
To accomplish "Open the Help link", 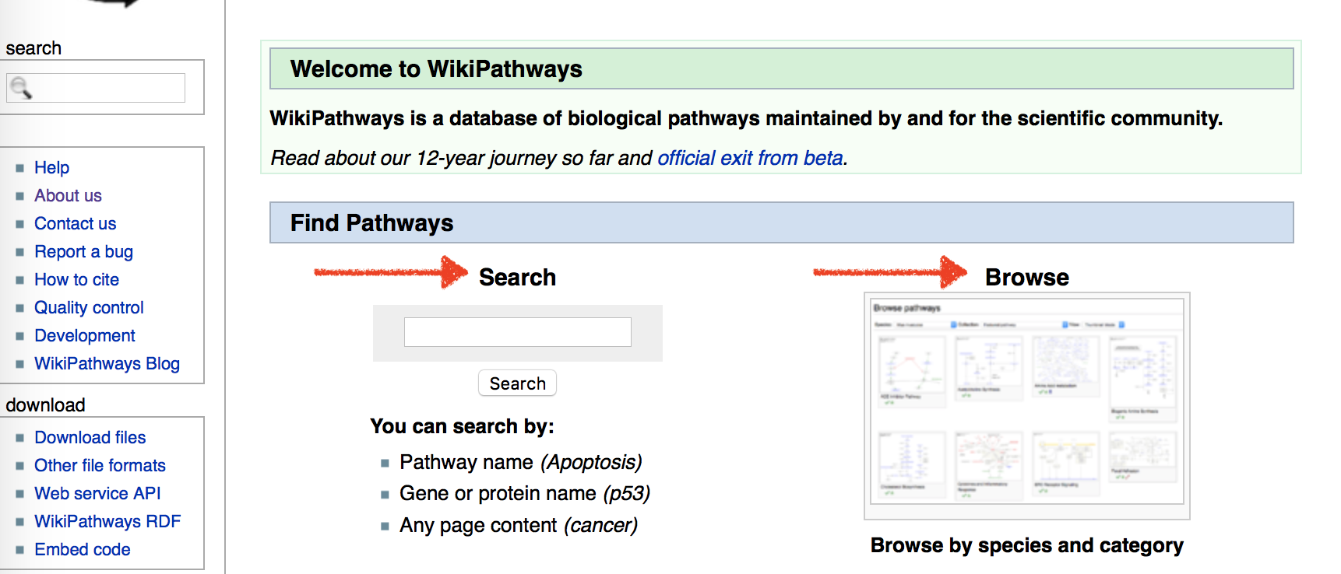I will [x=52, y=168].
